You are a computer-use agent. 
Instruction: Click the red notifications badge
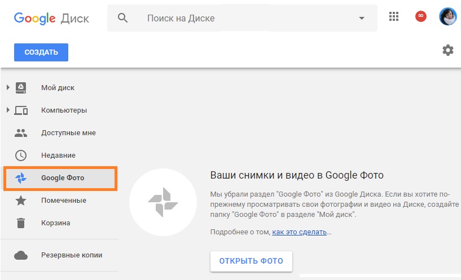421,16
